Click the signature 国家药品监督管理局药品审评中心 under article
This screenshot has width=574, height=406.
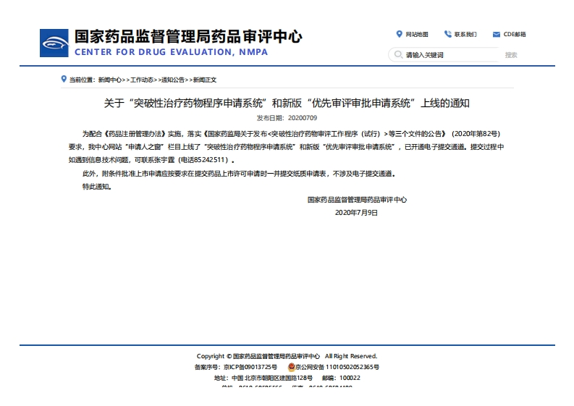357,200
